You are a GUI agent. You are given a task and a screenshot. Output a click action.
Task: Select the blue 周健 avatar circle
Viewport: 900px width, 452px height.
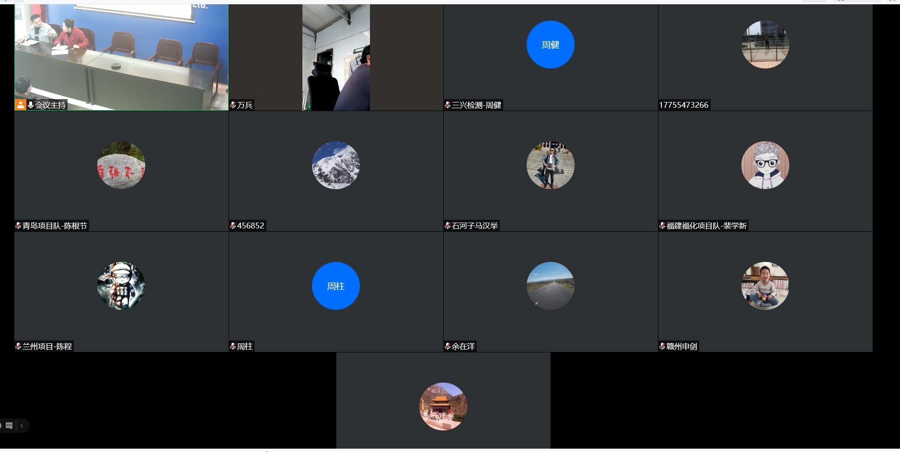pyautogui.click(x=551, y=45)
